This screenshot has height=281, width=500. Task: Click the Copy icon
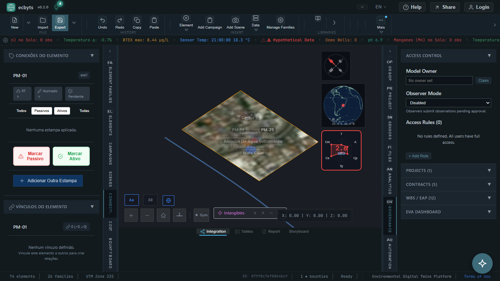pos(137,20)
